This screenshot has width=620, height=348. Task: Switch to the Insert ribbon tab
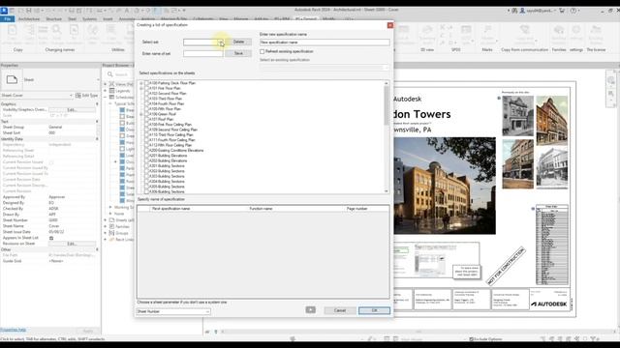[x=108, y=19]
